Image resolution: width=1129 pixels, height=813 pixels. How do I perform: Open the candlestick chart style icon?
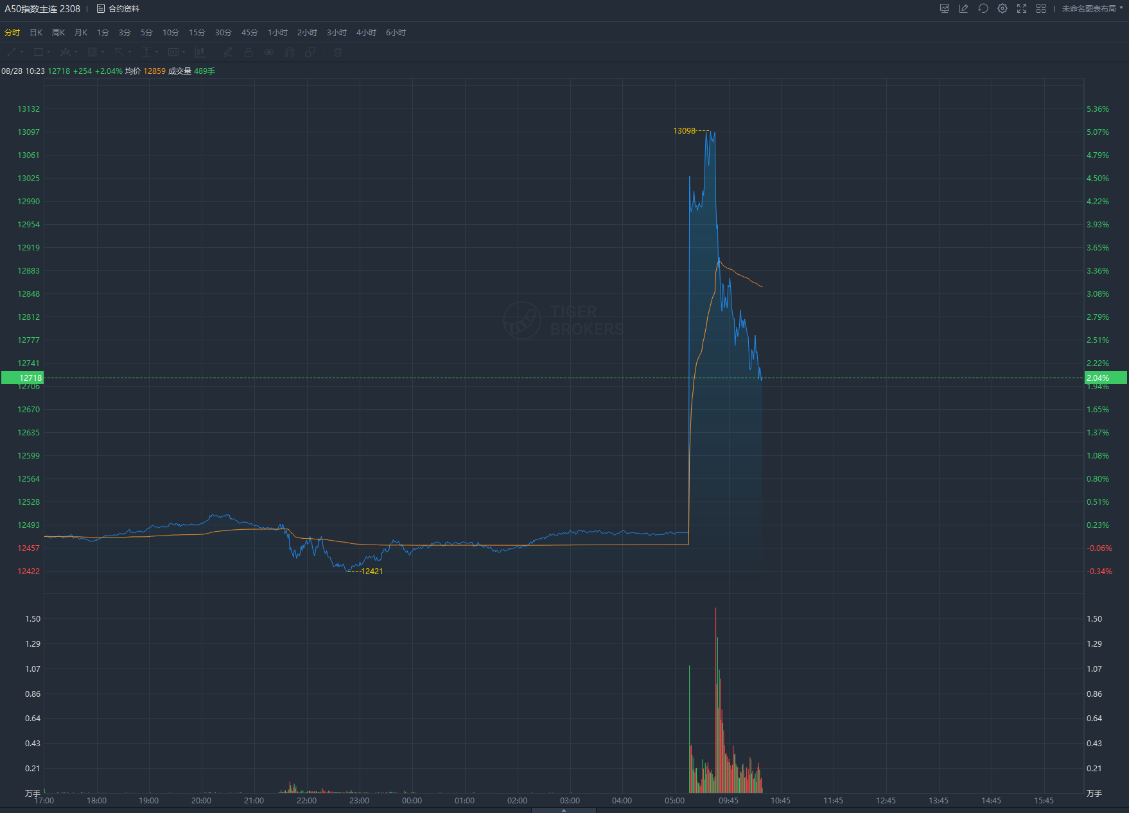tap(200, 52)
